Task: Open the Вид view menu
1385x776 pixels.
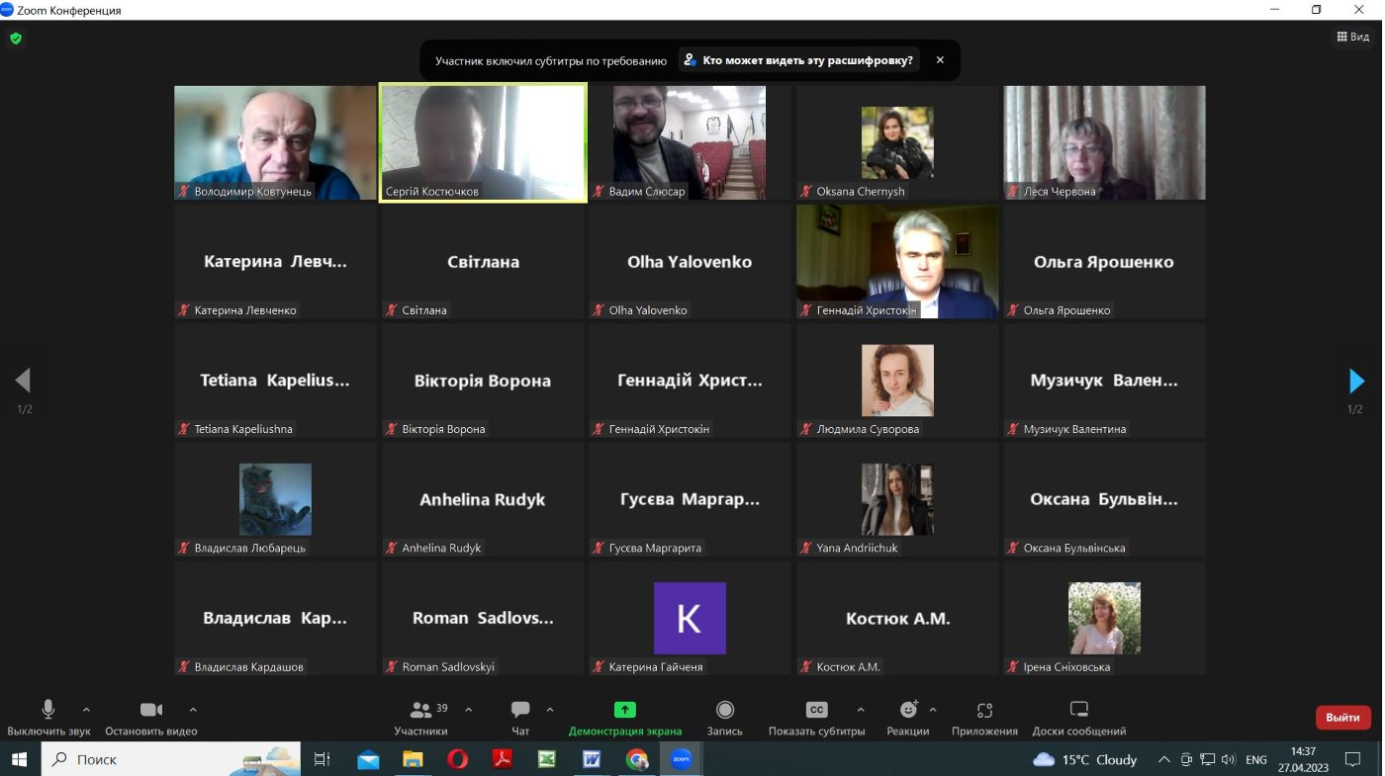Action: [x=1352, y=37]
